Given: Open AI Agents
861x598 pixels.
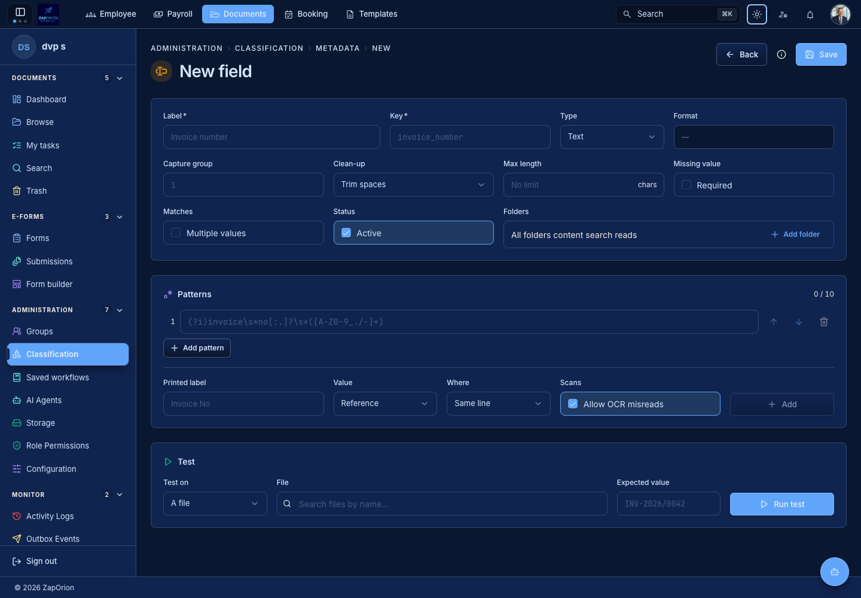Looking at the screenshot, I should coord(68,400).
